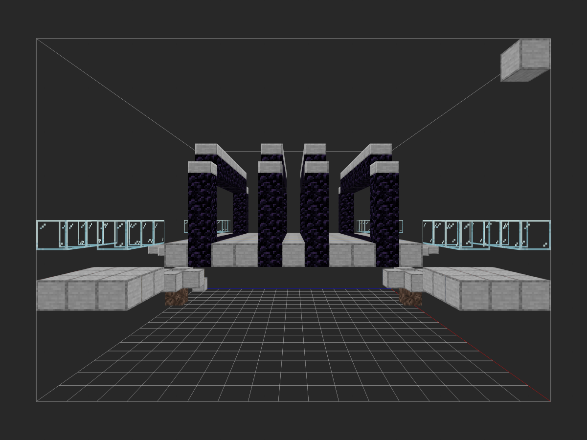Viewport: 587px width, 440px height.
Task: Select stone cap atop far-right front pillar
Action: 384,167
